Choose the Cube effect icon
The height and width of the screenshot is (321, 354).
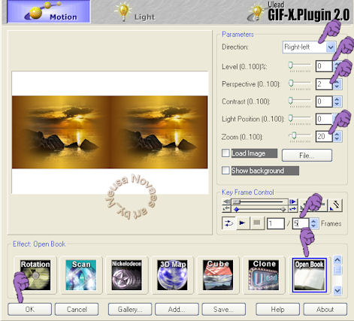pos(218,275)
